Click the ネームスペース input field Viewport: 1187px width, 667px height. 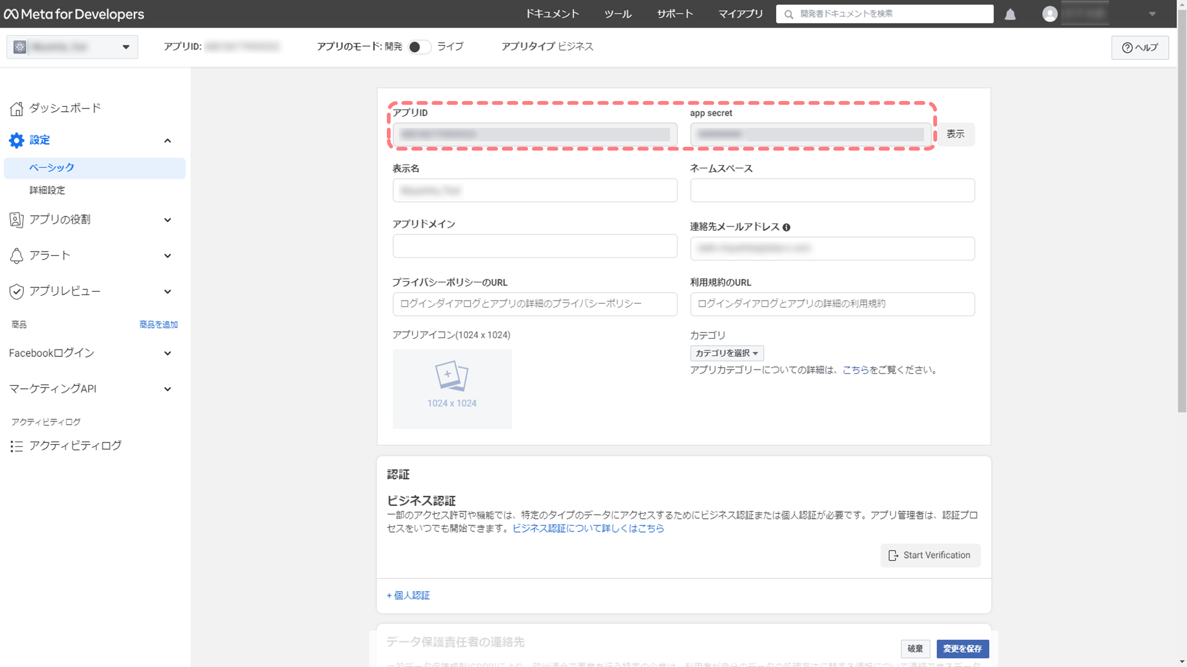click(x=832, y=190)
